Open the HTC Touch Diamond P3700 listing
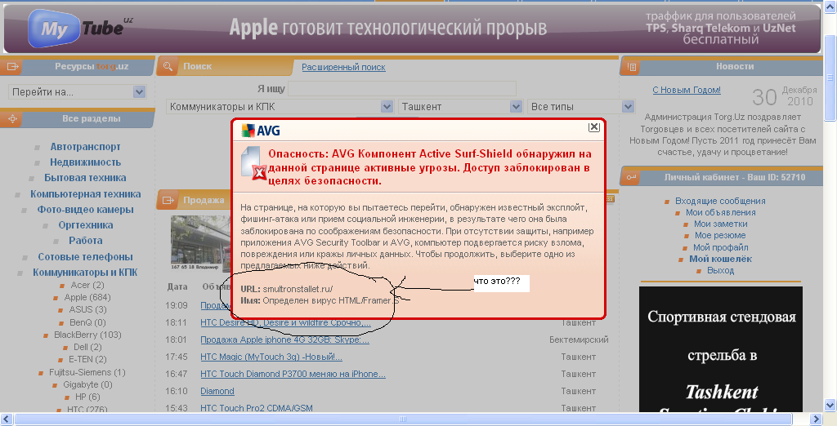The height and width of the screenshot is (426, 837). (x=293, y=374)
